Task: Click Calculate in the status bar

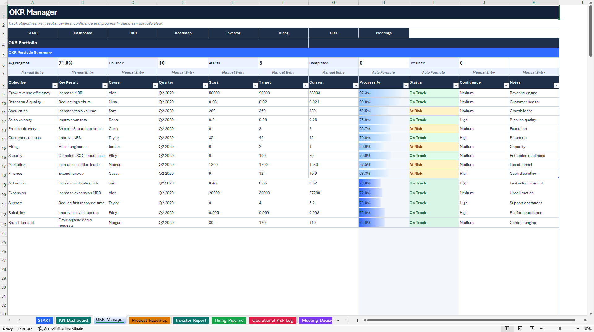Action: [x=25, y=329]
